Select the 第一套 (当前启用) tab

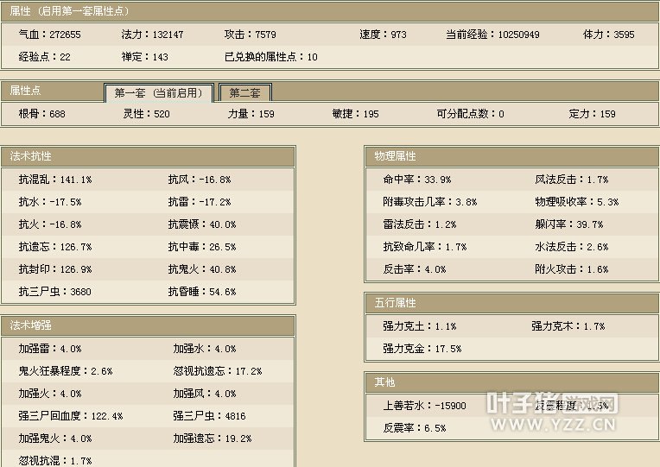158,93
